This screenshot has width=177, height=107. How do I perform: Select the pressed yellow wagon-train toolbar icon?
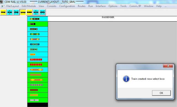[x=23, y=12]
